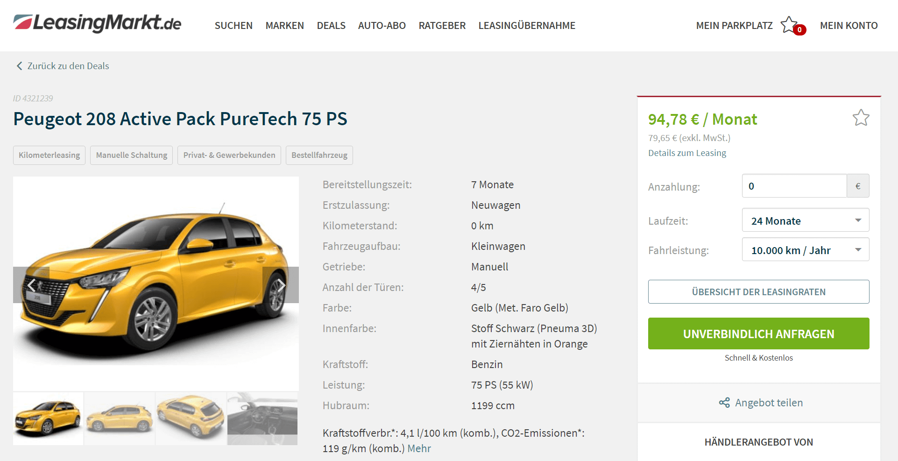The height and width of the screenshot is (461, 898).
Task: Click the red parking counter badge
Action: tap(799, 30)
